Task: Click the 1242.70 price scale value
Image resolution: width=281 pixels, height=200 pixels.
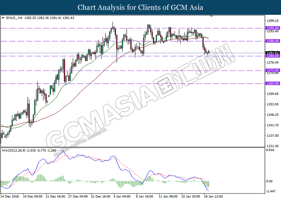Action: coord(273,125)
